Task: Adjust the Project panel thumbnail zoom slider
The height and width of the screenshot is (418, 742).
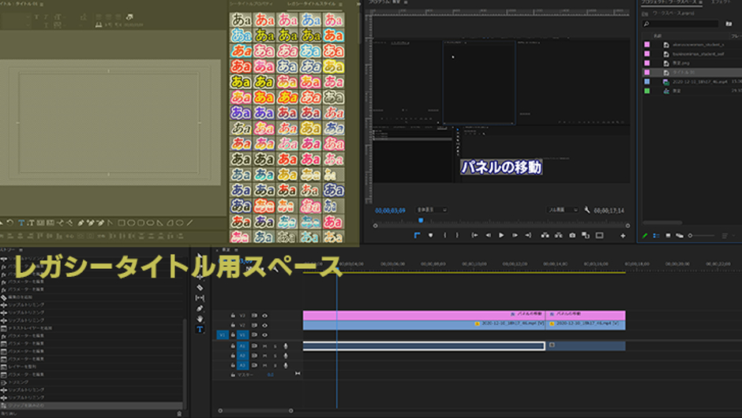Action: coord(701,236)
